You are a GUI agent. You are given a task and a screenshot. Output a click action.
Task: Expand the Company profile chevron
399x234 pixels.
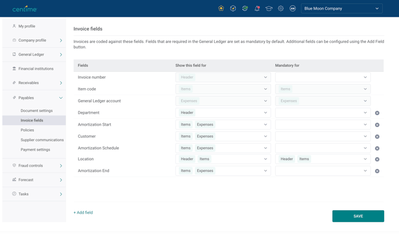click(x=61, y=40)
